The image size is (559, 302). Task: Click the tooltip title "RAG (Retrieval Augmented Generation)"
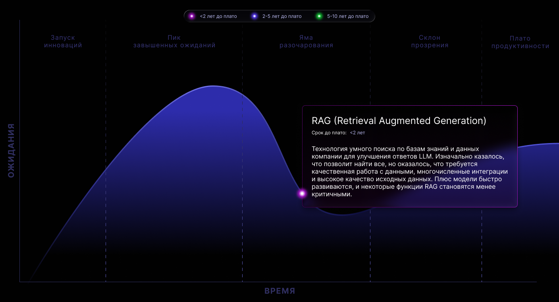(x=399, y=121)
